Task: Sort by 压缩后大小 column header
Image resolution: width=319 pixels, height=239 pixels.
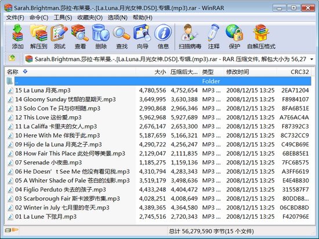Action: pos(184,72)
